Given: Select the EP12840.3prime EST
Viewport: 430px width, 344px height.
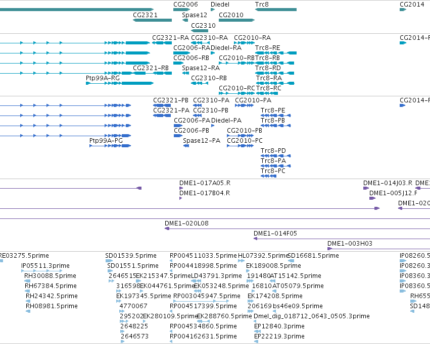Looking at the screenshot, I should [x=257, y=331].
